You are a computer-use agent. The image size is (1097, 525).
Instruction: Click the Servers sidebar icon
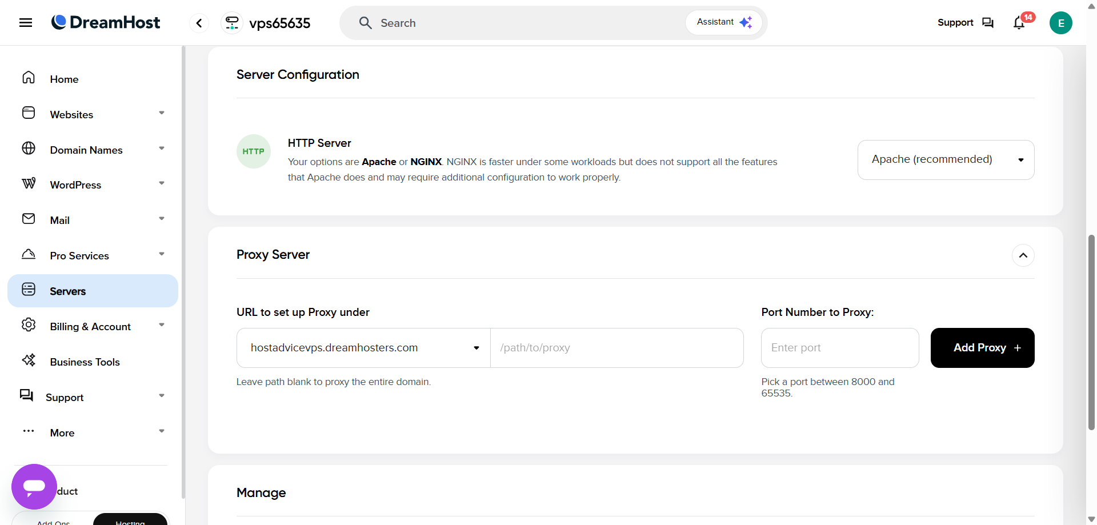point(29,290)
